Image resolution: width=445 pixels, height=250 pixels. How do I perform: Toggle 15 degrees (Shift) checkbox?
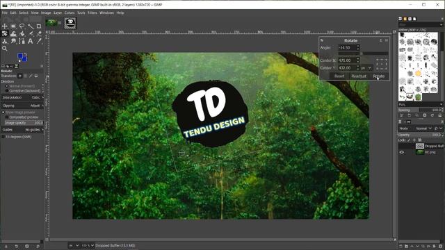coord(17,137)
